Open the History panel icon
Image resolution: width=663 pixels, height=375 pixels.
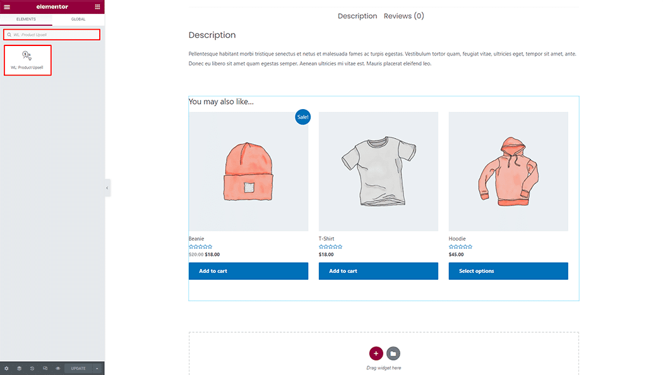pos(32,368)
